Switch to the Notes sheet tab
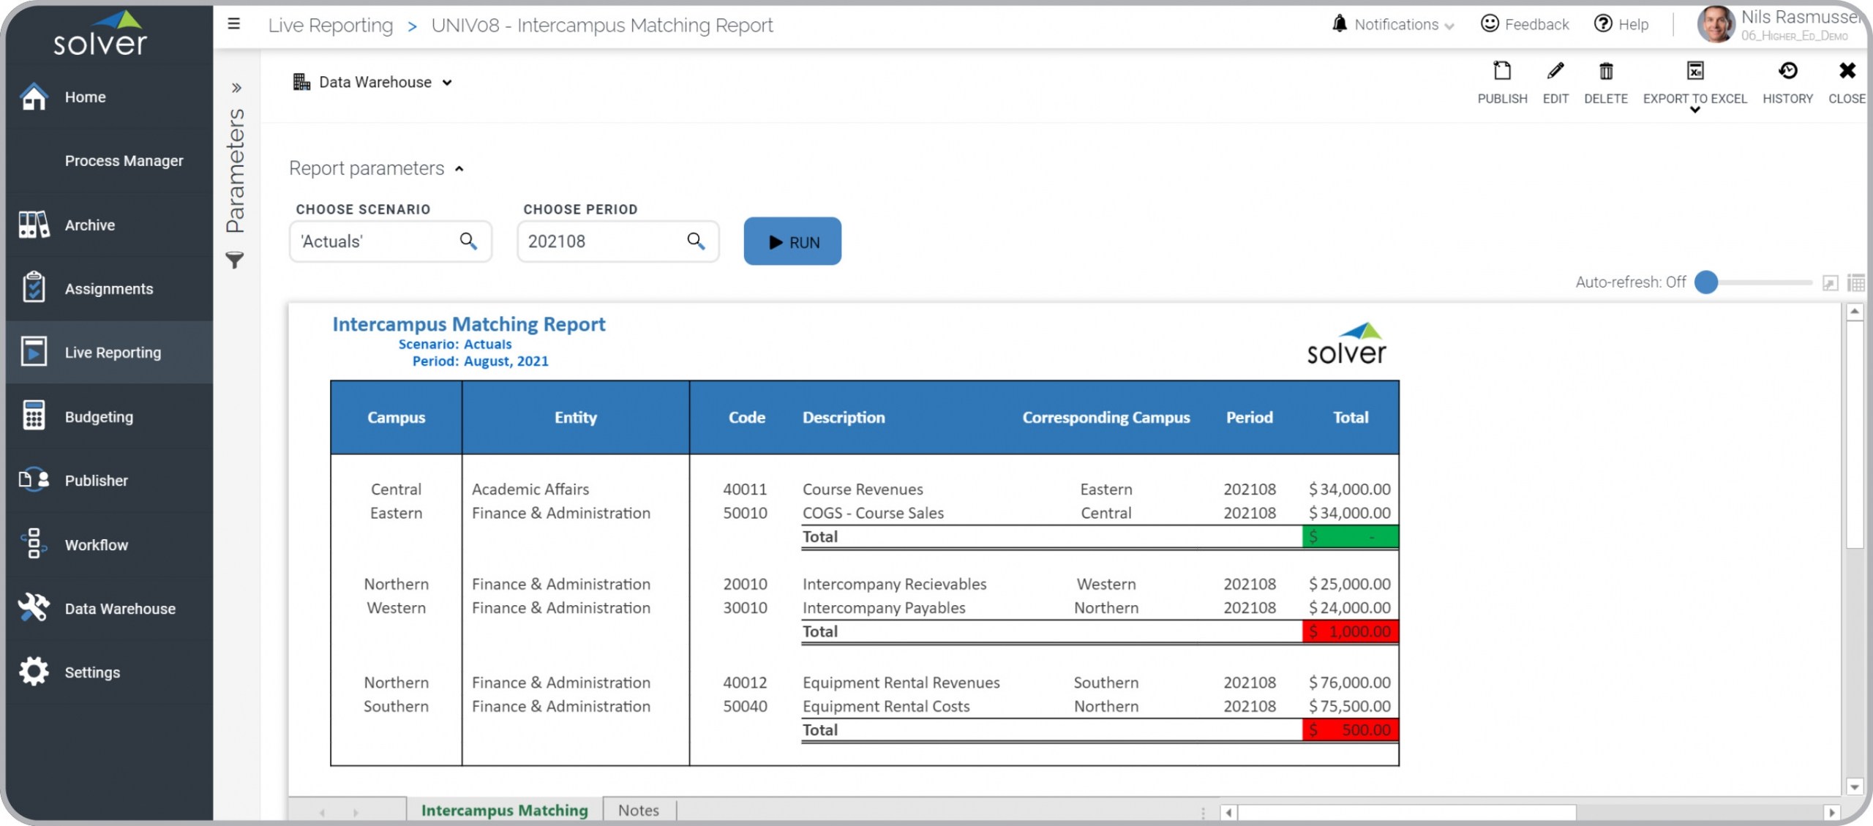Screen dimensions: 1873x826 point(638,810)
